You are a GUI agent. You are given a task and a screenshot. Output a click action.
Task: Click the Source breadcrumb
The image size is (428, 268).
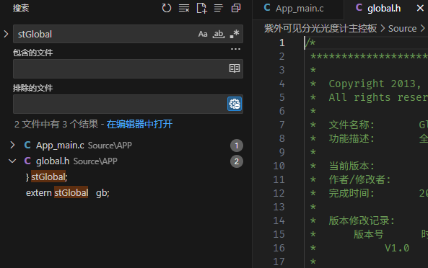(402, 28)
